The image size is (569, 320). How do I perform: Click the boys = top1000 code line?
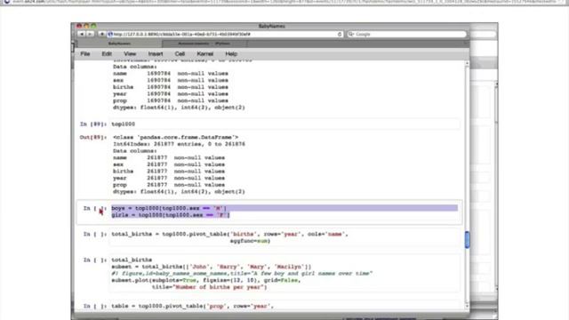169,208
